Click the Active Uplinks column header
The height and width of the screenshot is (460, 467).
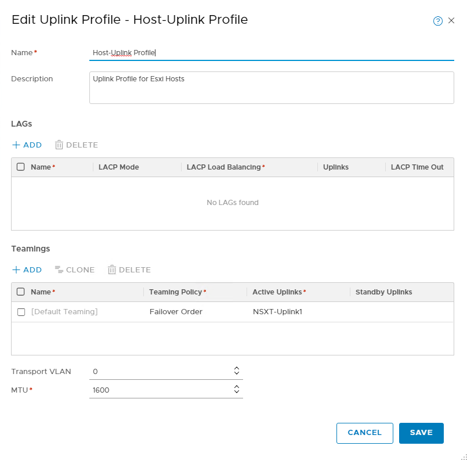(278, 292)
